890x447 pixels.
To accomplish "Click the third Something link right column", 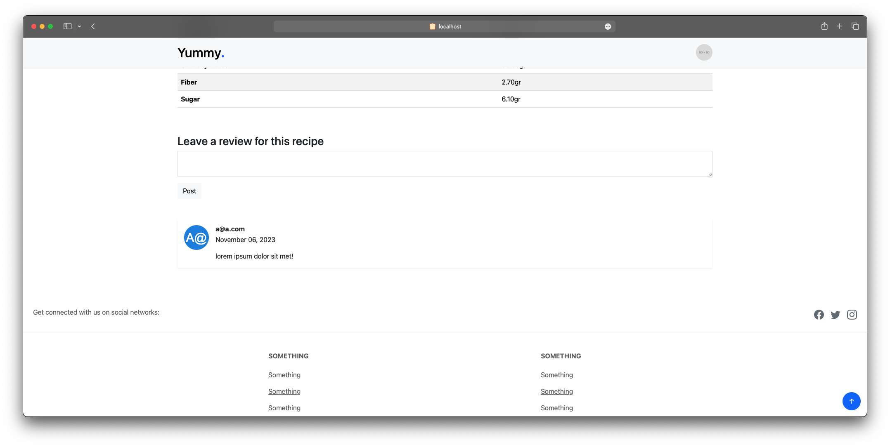I will [557, 407].
